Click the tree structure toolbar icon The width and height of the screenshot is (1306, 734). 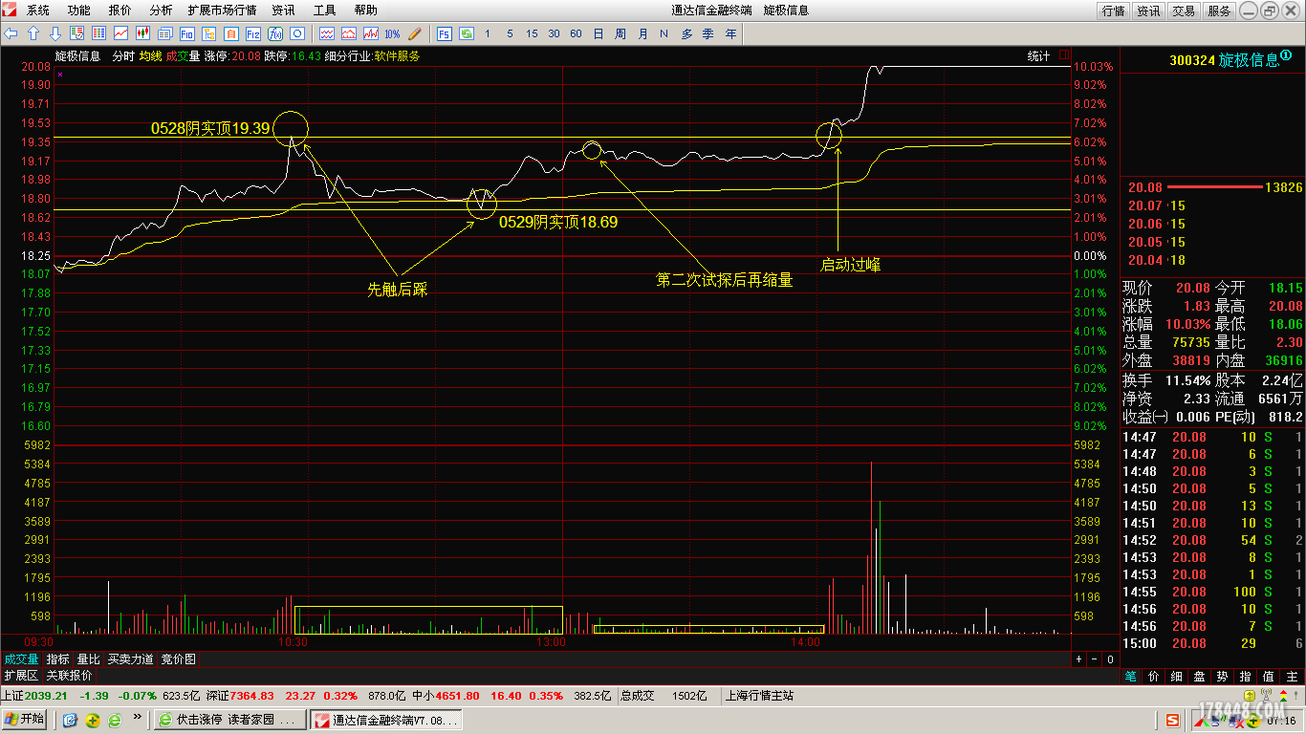pos(208,33)
